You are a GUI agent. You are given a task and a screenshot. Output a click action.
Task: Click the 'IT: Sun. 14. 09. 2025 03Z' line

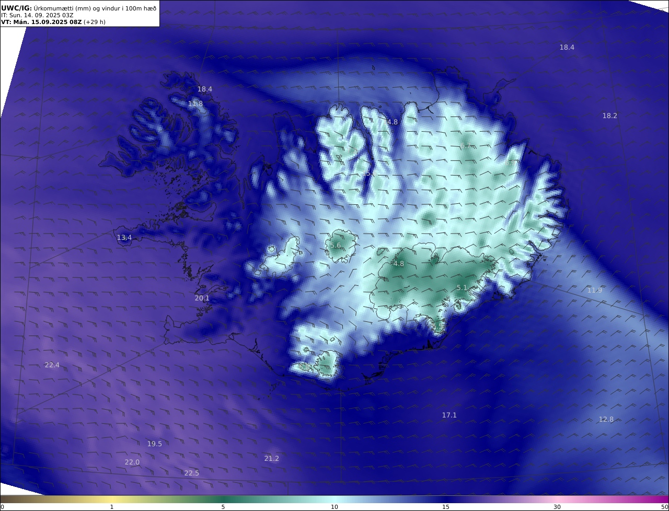click(x=37, y=15)
